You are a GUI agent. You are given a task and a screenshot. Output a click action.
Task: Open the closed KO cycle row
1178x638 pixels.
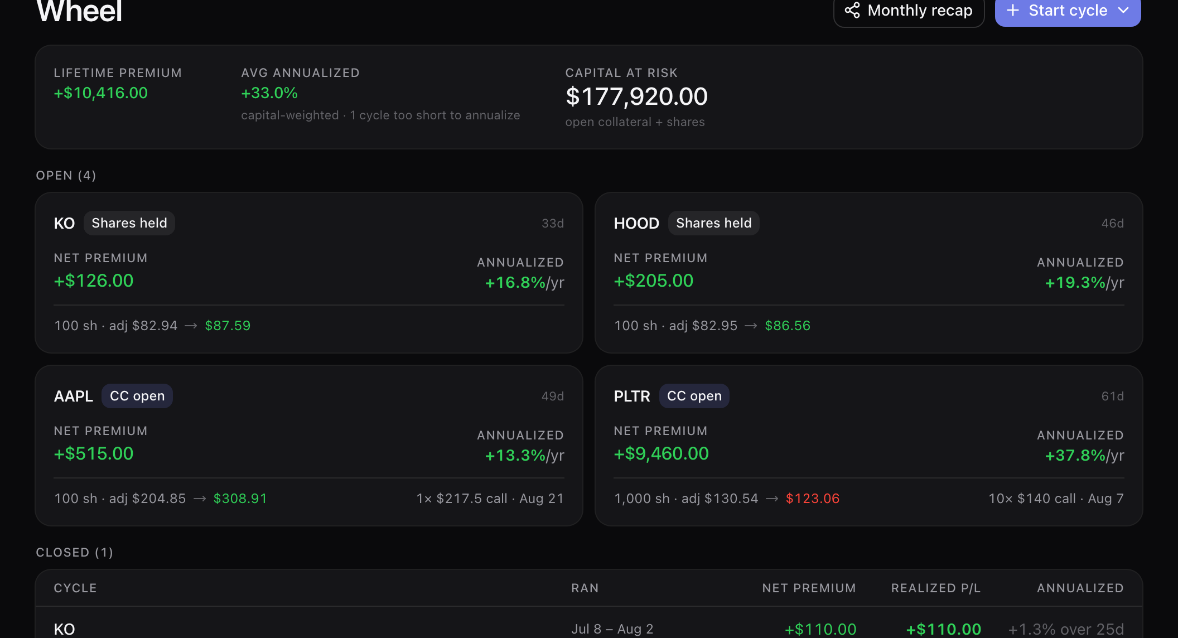click(589, 623)
